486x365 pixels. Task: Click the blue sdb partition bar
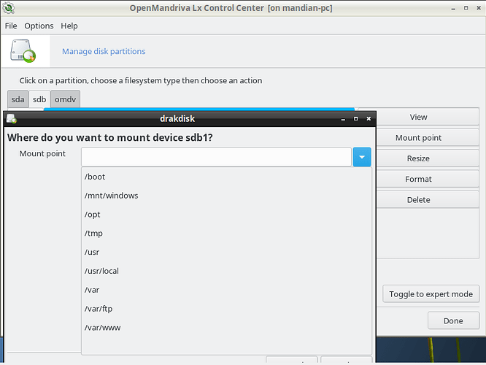pos(199,109)
